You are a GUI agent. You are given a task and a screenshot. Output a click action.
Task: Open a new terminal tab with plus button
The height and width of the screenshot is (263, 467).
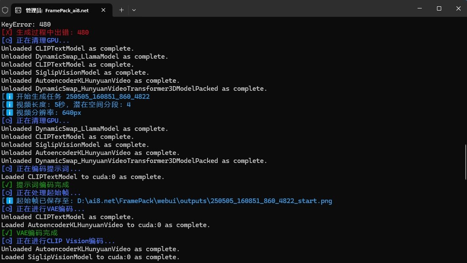point(121,10)
